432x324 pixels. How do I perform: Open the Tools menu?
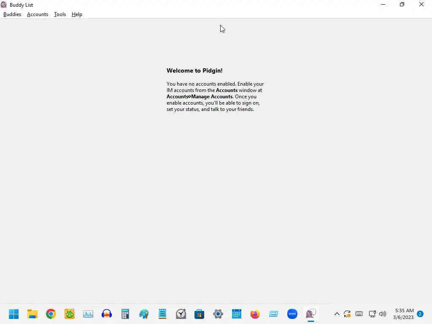coord(60,14)
